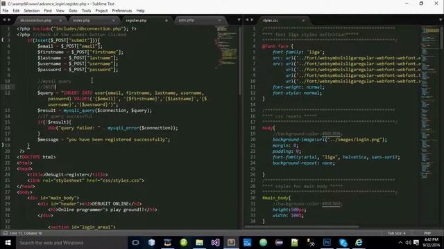Click line 11 column status text
Viewport: 444px width, 249px height.
(26, 233)
